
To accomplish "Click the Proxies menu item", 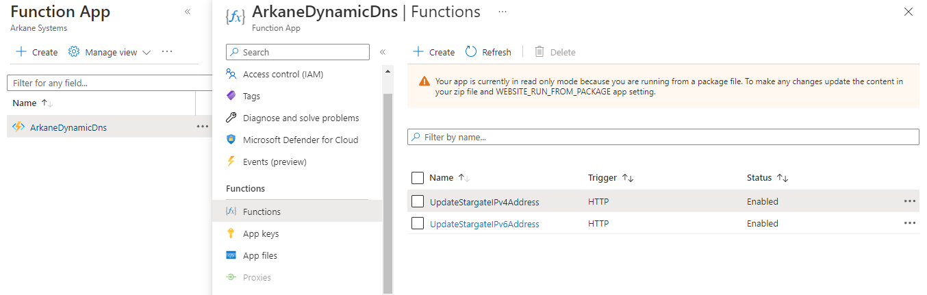I will click(x=257, y=277).
